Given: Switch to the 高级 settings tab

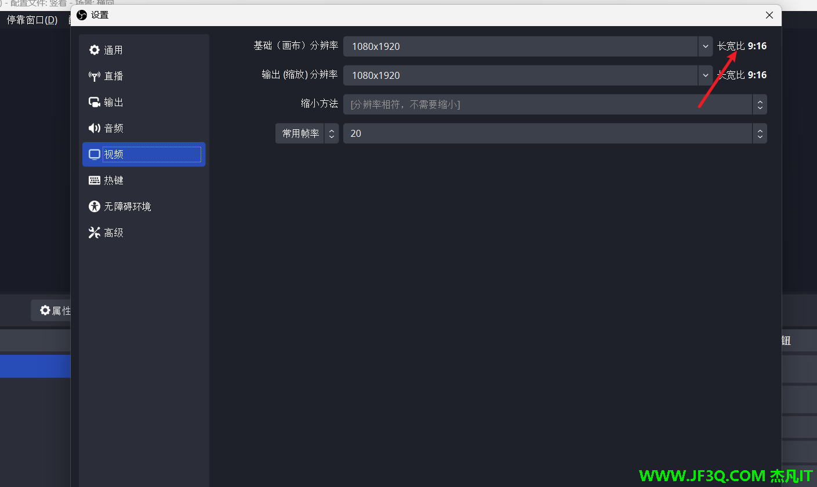Looking at the screenshot, I should pos(114,232).
